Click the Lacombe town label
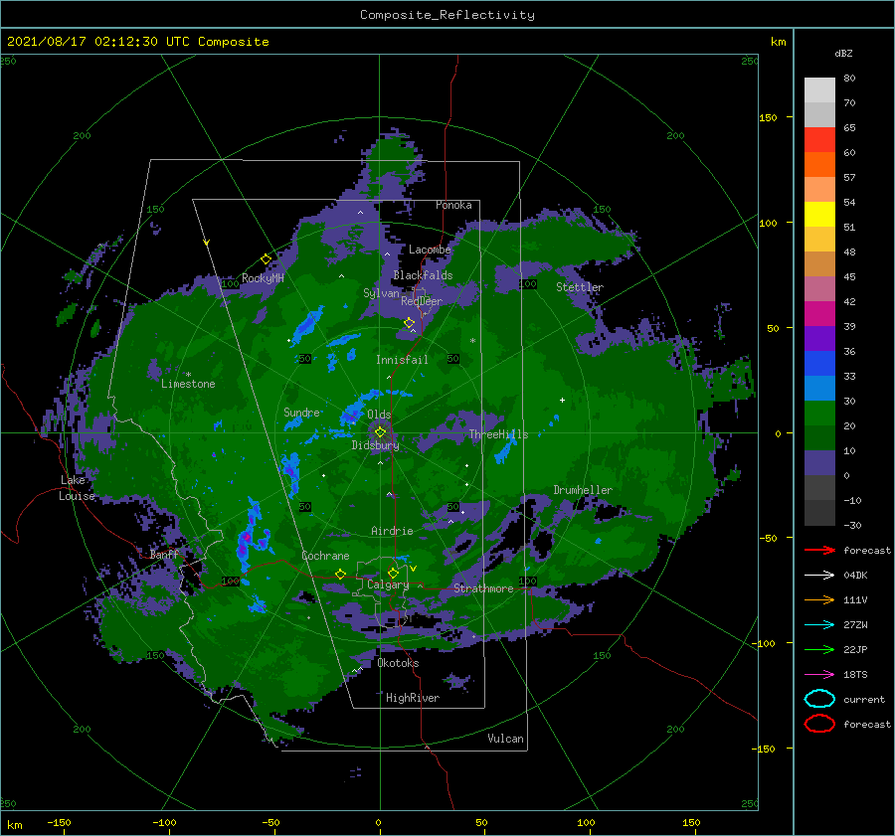This screenshot has width=895, height=836. (x=430, y=250)
